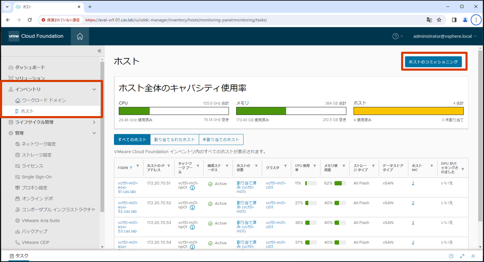Open filter for FQDN column
The height and width of the screenshot is (262, 484).
(138, 166)
